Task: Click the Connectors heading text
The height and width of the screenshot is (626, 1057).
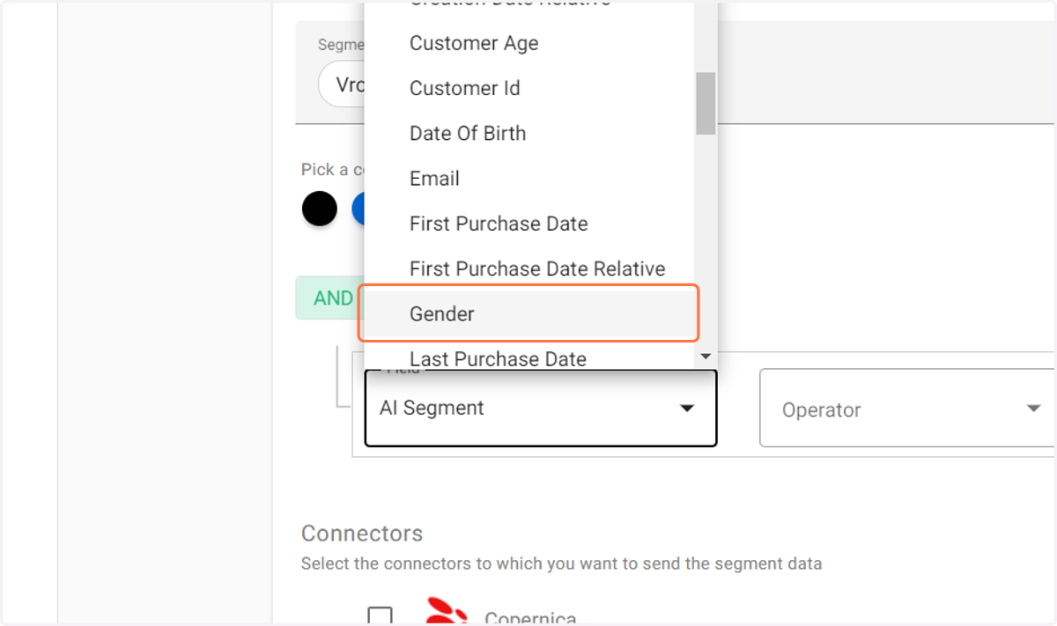Action: (x=362, y=534)
